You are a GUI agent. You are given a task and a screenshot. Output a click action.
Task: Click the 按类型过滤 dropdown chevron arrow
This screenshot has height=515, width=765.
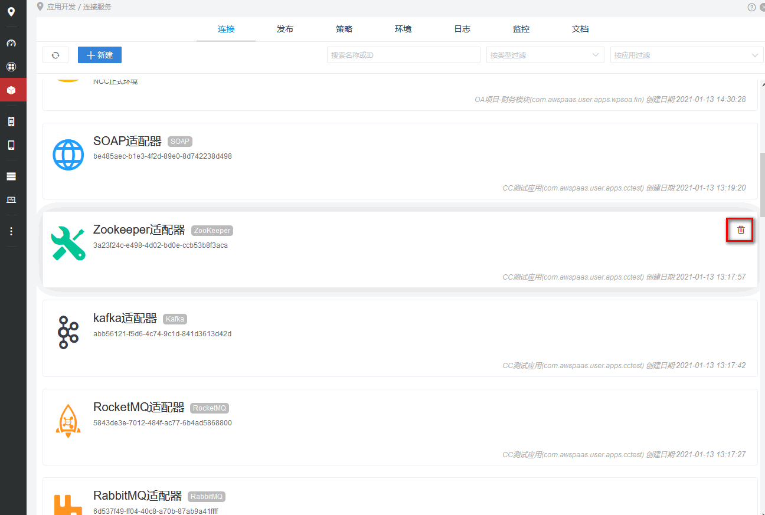click(595, 55)
